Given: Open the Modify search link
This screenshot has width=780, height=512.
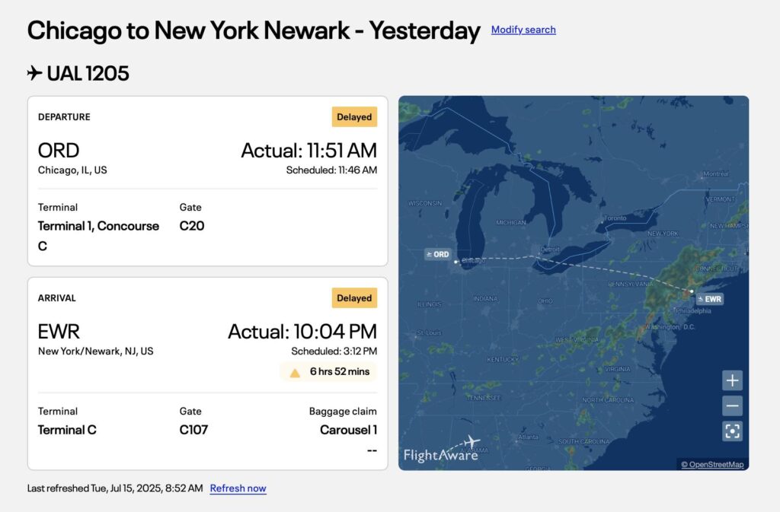Looking at the screenshot, I should [x=523, y=30].
